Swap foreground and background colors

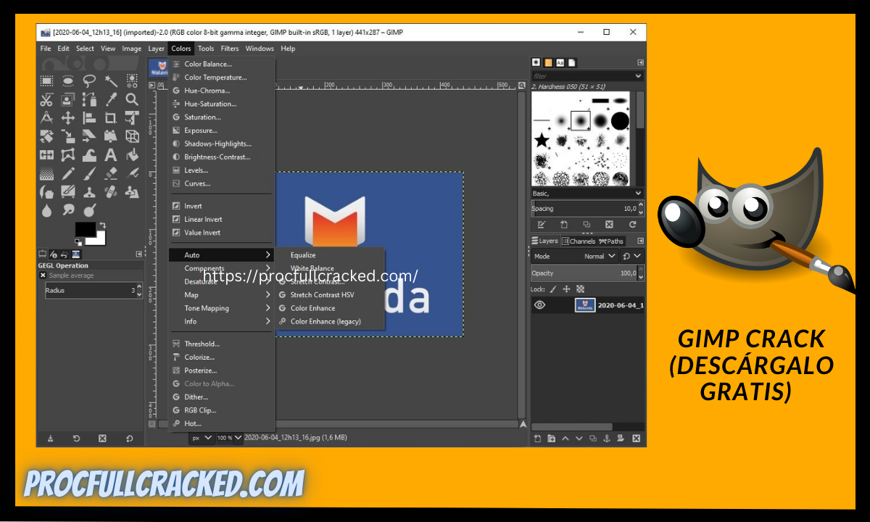[102, 225]
